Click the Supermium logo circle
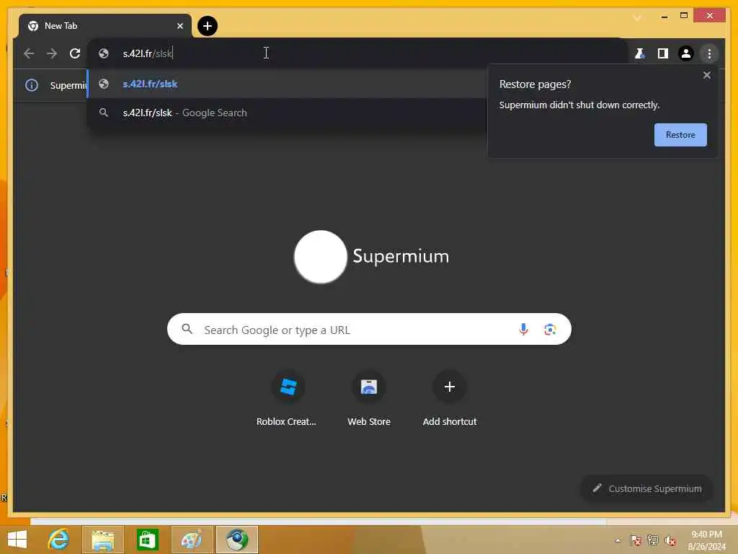738x554 pixels. 321,257
